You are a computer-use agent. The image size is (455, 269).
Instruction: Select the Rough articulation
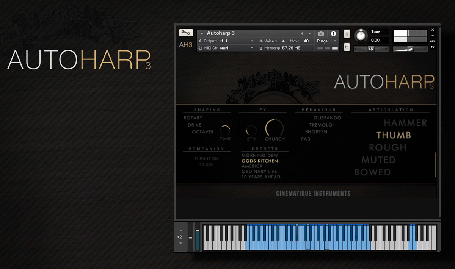click(x=388, y=147)
